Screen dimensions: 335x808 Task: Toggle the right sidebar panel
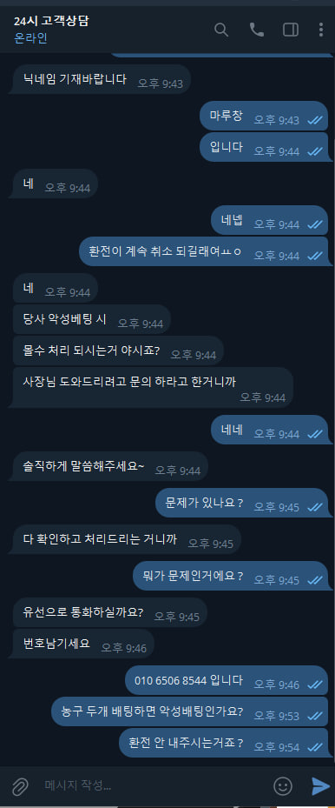pyautogui.click(x=291, y=30)
